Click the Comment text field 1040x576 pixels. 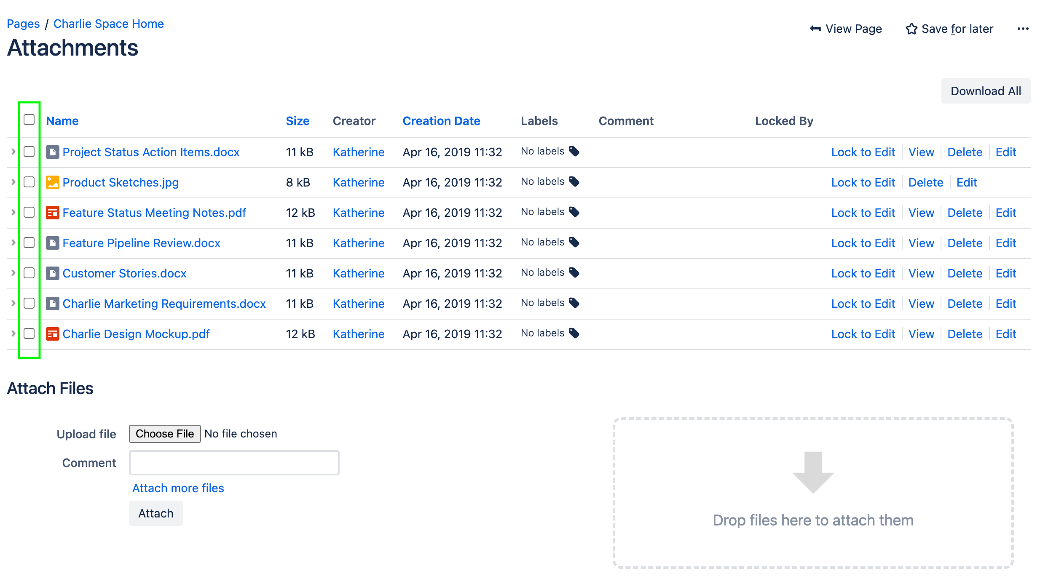tap(234, 463)
